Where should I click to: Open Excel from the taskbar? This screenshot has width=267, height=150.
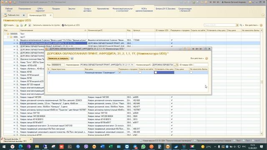111,147
